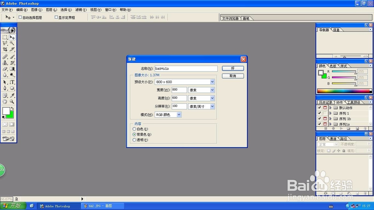The image size is (374, 210).
Task: Select the Blur tool
Action: pyautogui.click(x=5, y=75)
